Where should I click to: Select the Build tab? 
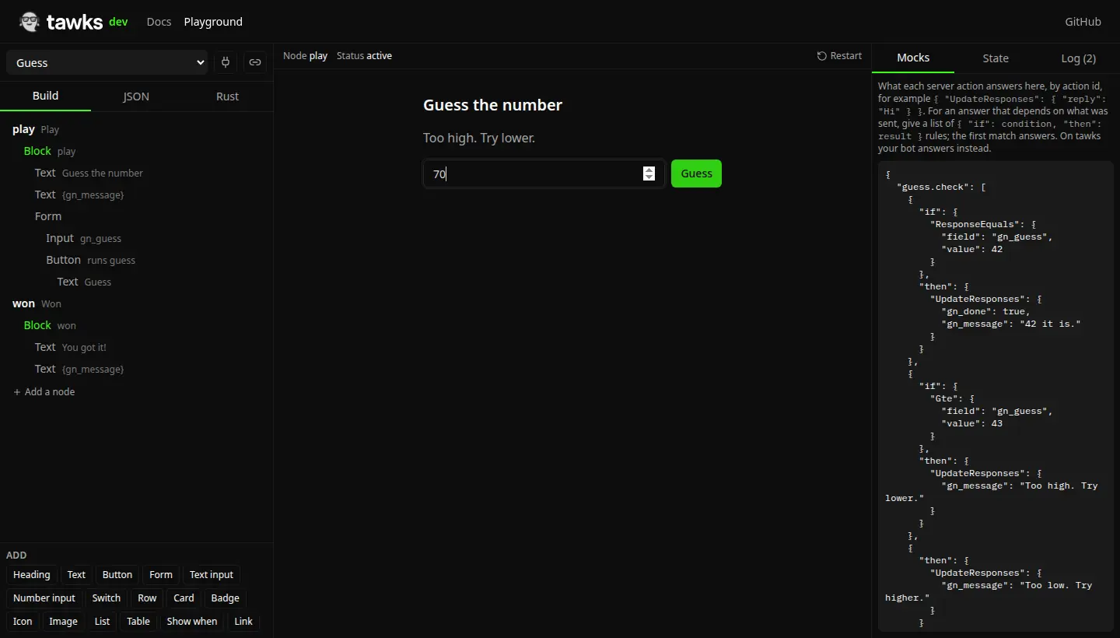(45, 96)
